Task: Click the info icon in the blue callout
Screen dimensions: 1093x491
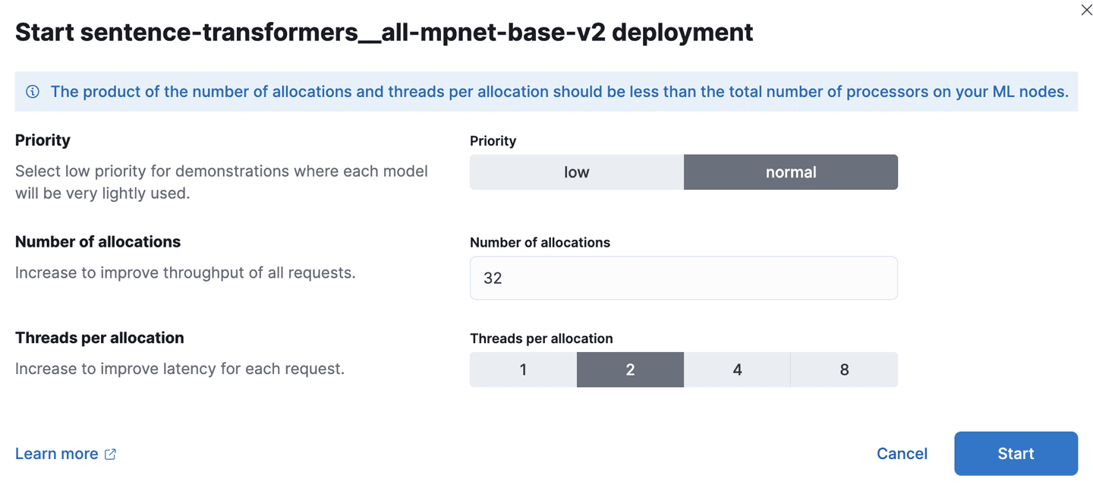Action: [33, 92]
